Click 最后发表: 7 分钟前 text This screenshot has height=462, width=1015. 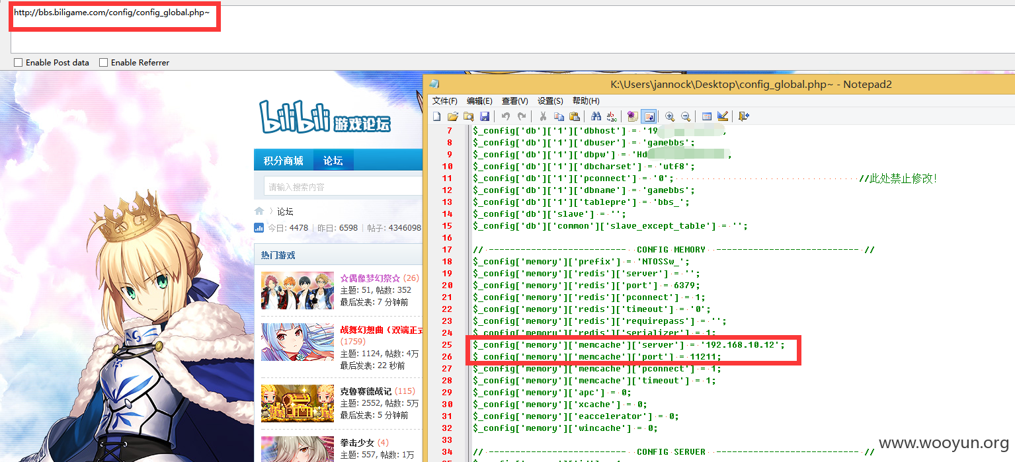point(374,302)
